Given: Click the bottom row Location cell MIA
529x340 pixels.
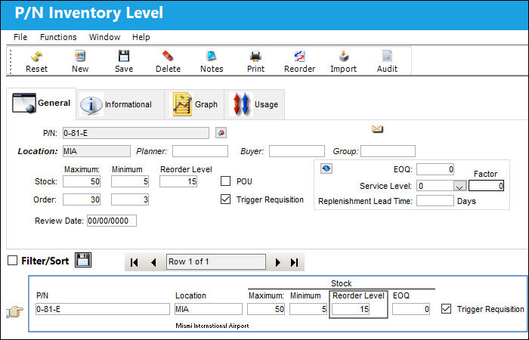Looking at the screenshot, I should tap(209, 309).
